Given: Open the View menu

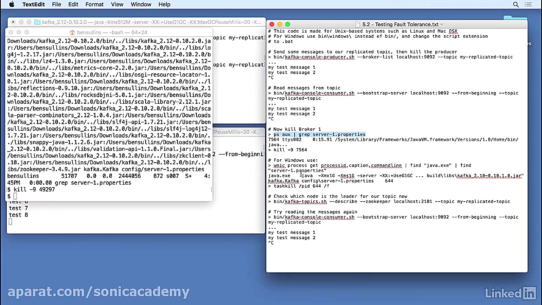Looking at the screenshot, I should (x=117, y=4).
